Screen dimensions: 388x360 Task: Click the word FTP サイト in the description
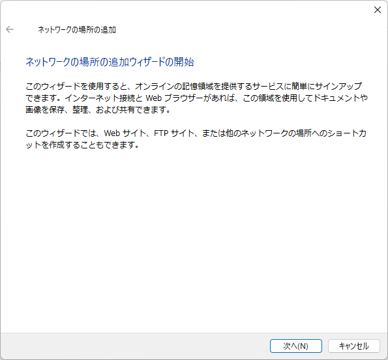click(x=175, y=133)
